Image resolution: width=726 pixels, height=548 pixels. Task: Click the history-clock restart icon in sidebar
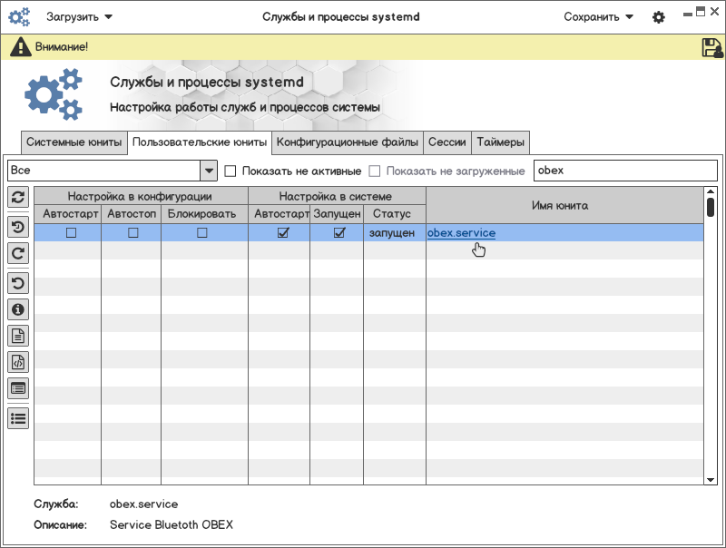click(x=18, y=227)
